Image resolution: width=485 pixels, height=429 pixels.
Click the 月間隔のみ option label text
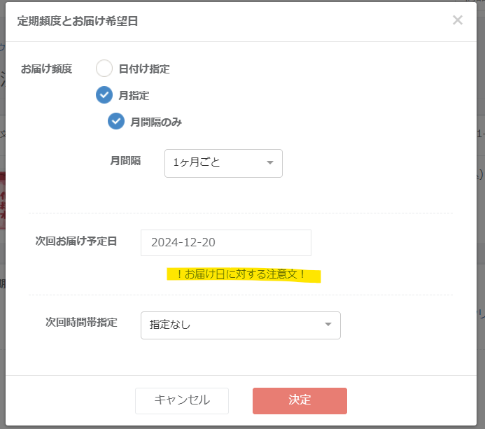point(156,122)
